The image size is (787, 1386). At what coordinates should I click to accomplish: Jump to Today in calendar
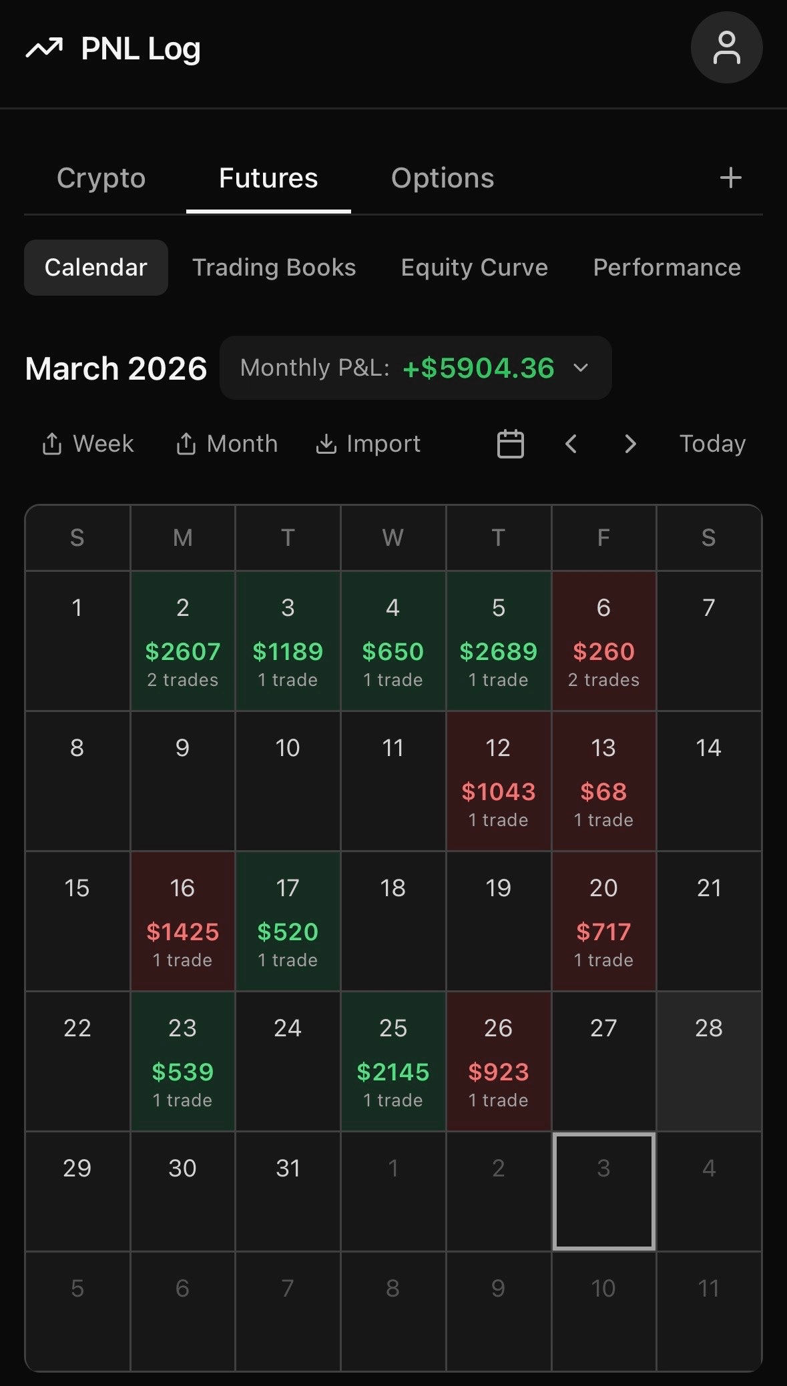(712, 444)
